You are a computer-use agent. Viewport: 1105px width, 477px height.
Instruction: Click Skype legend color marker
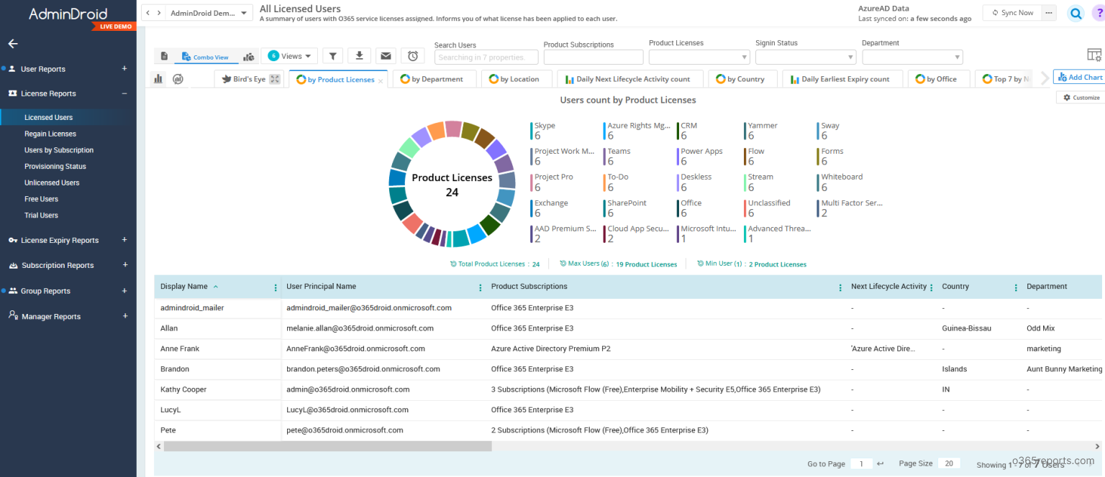pyautogui.click(x=532, y=130)
